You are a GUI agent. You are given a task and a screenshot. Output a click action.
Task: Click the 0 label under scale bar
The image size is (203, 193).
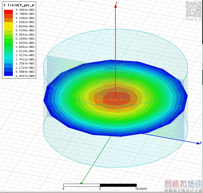63,188
